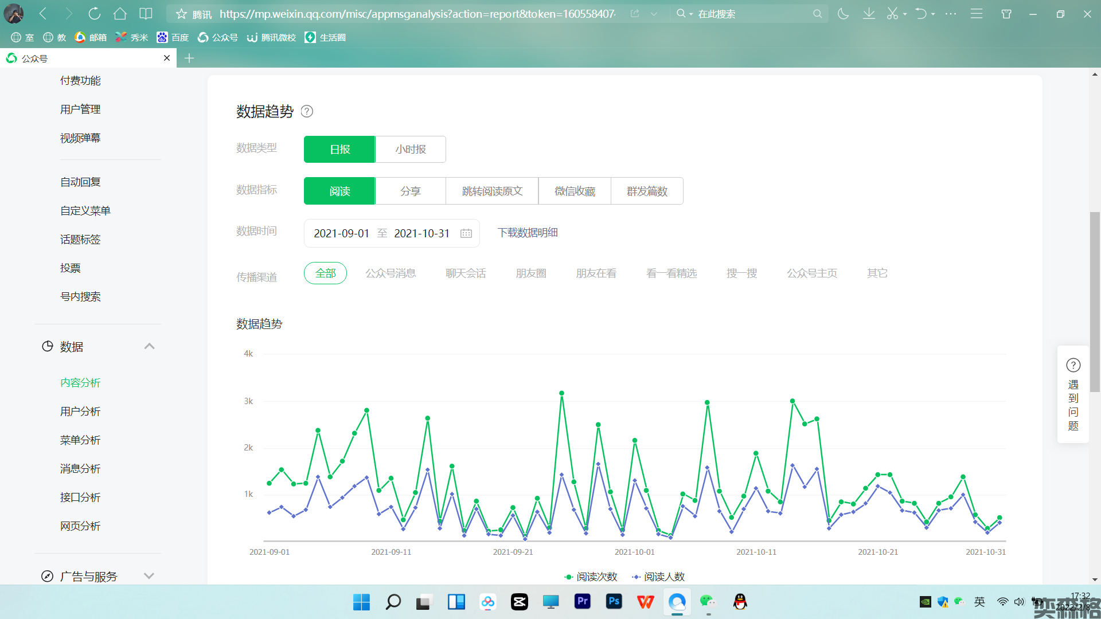The height and width of the screenshot is (619, 1101).
Task: Open the downloads icon in browser toolbar
Action: pyautogui.click(x=869, y=14)
